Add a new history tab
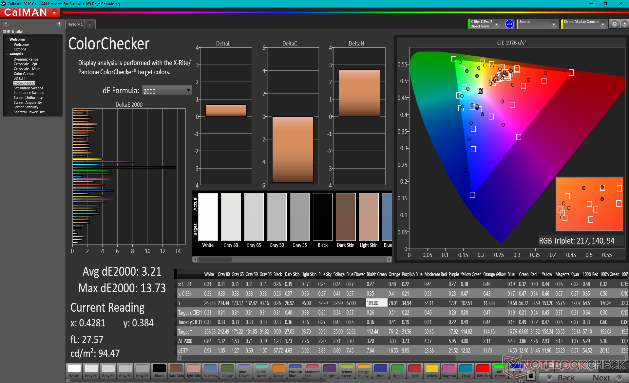The image size is (629, 383). [90, 25]
